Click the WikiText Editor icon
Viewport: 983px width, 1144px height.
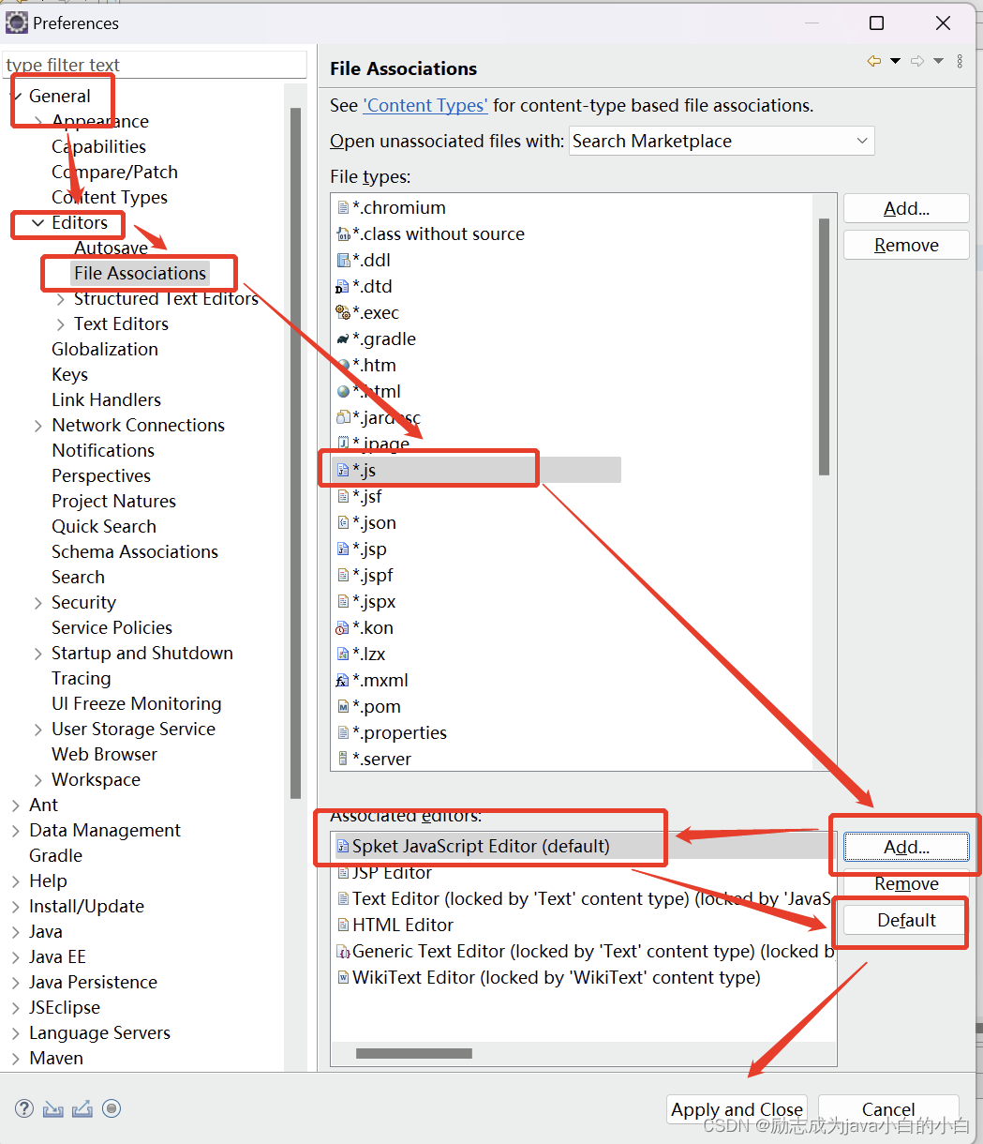click(x=343, y=978)
